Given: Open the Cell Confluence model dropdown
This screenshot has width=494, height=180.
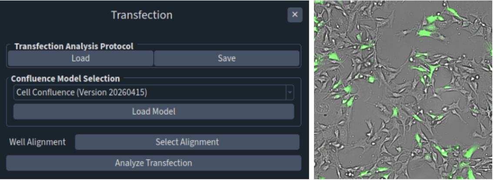Looking at the screenshot, I should click(154, 92).
